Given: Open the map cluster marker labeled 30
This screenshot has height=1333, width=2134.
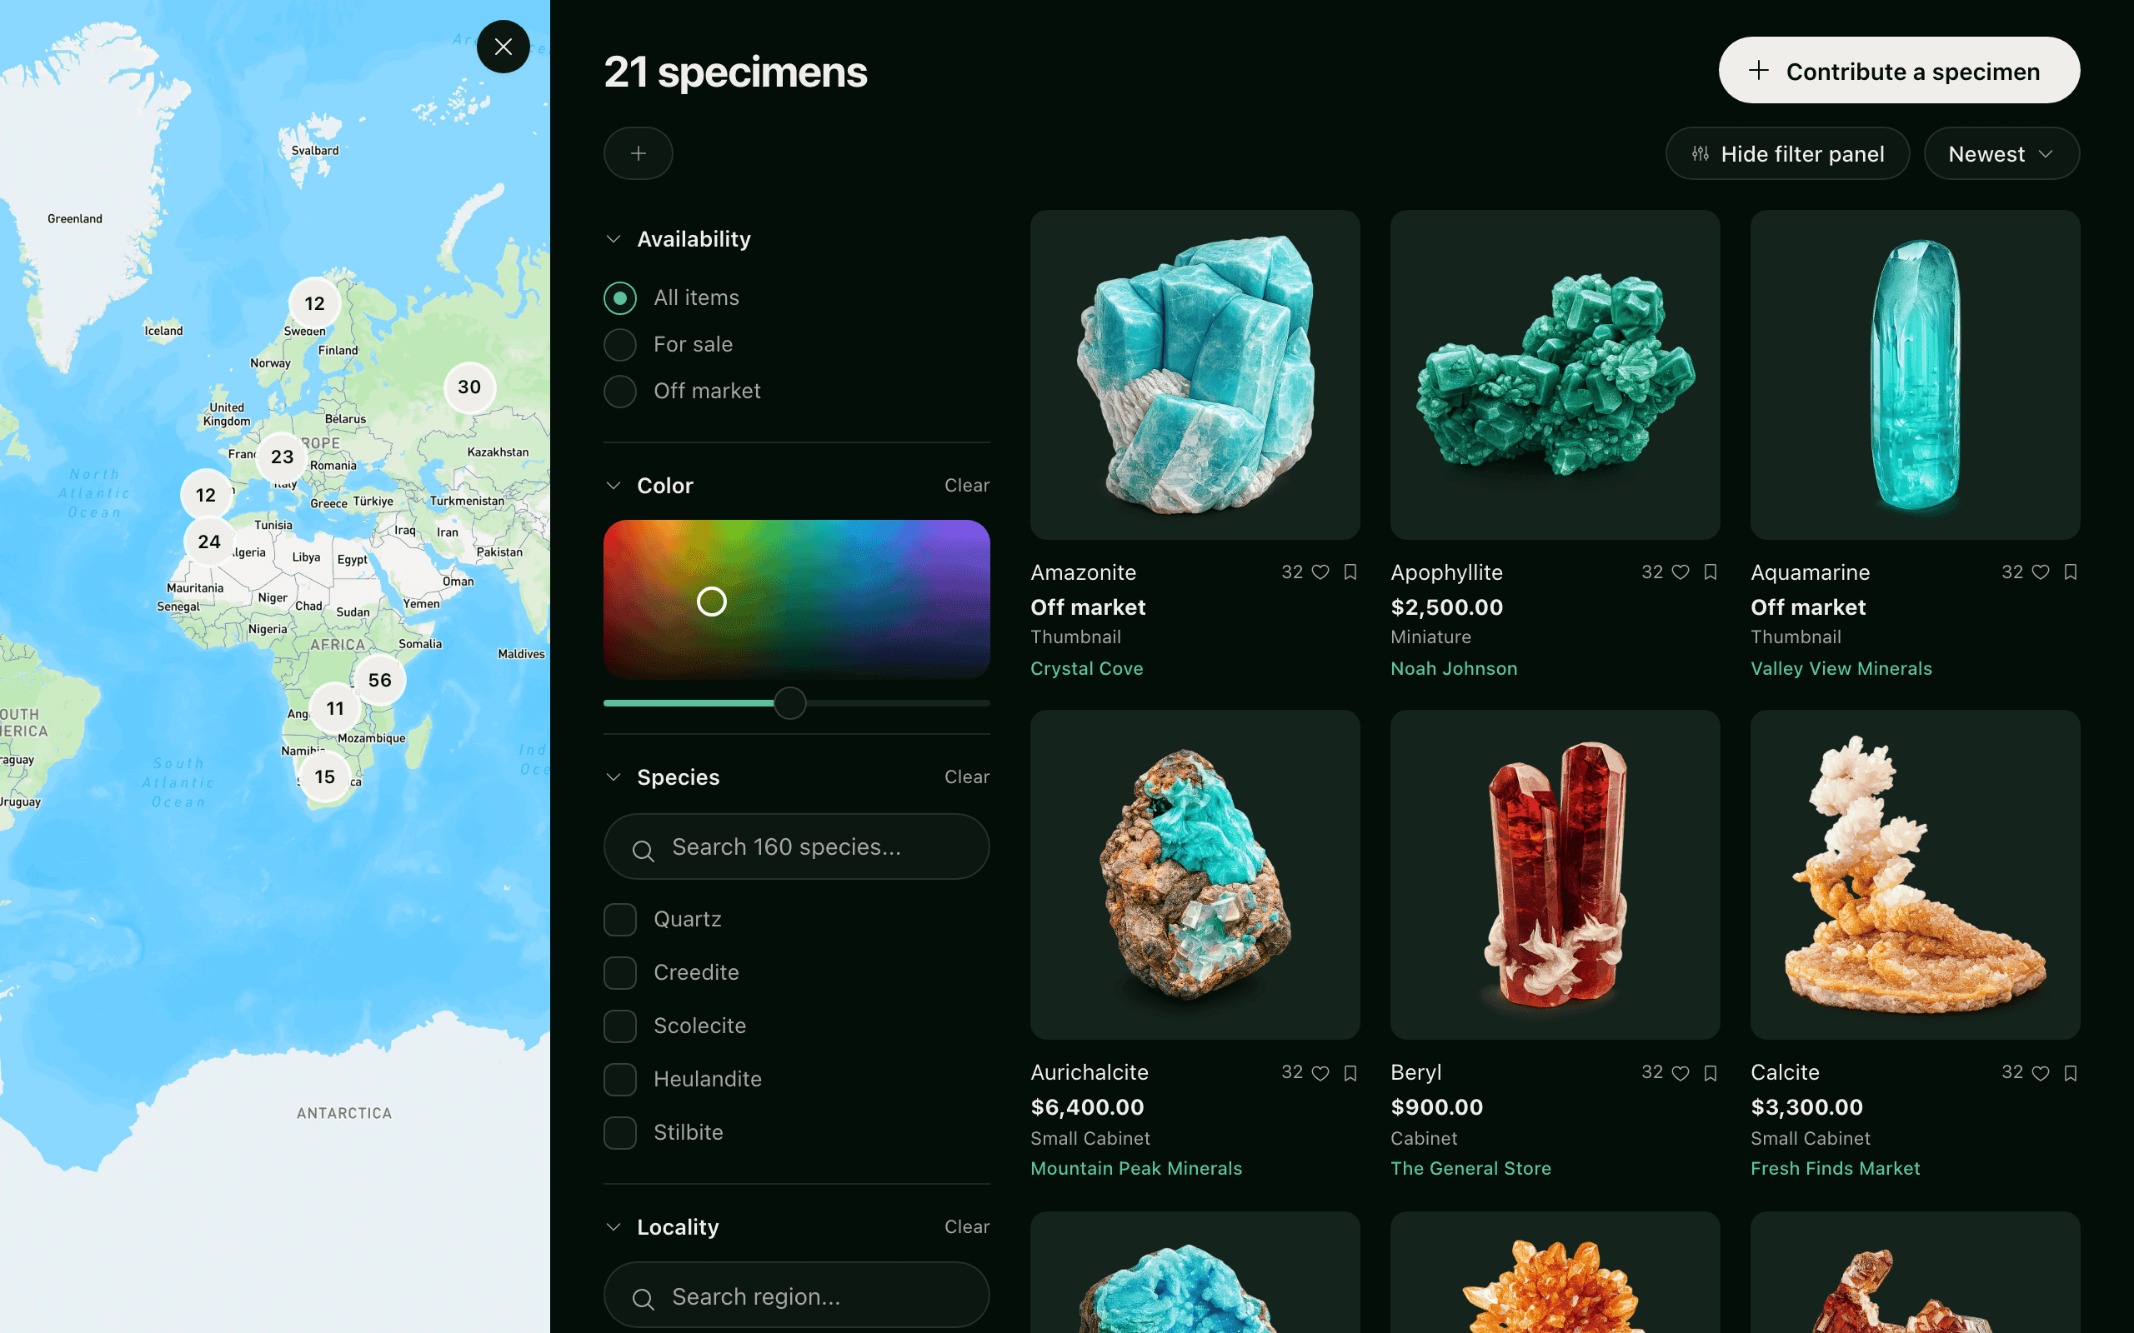Looking at the screenshot, I should tap(469, 387).
